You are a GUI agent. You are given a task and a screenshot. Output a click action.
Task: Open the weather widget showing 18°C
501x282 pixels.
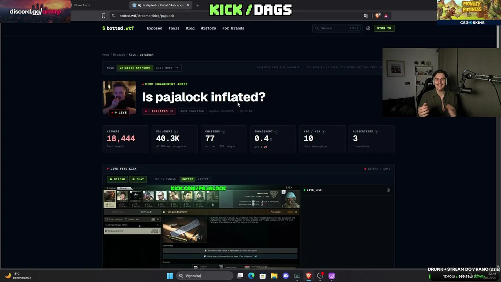pyautogui.click(x=18, y=276)
